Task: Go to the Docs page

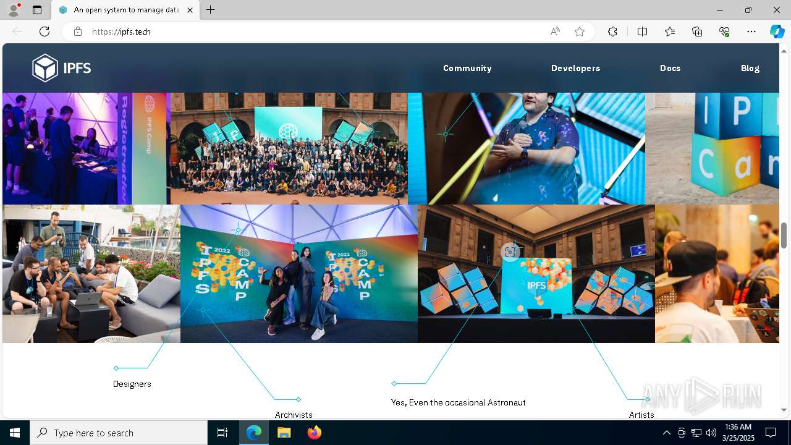Action: click(670, 68)
